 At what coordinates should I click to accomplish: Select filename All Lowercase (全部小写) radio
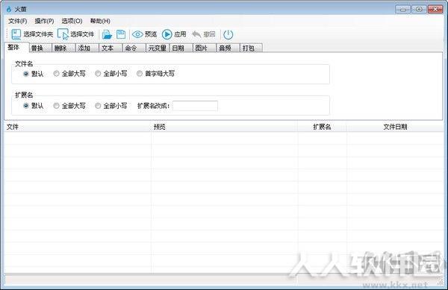coord(98,74)
